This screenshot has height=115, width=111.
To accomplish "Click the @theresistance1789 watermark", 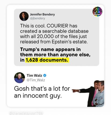I will (x=26, y=113).
